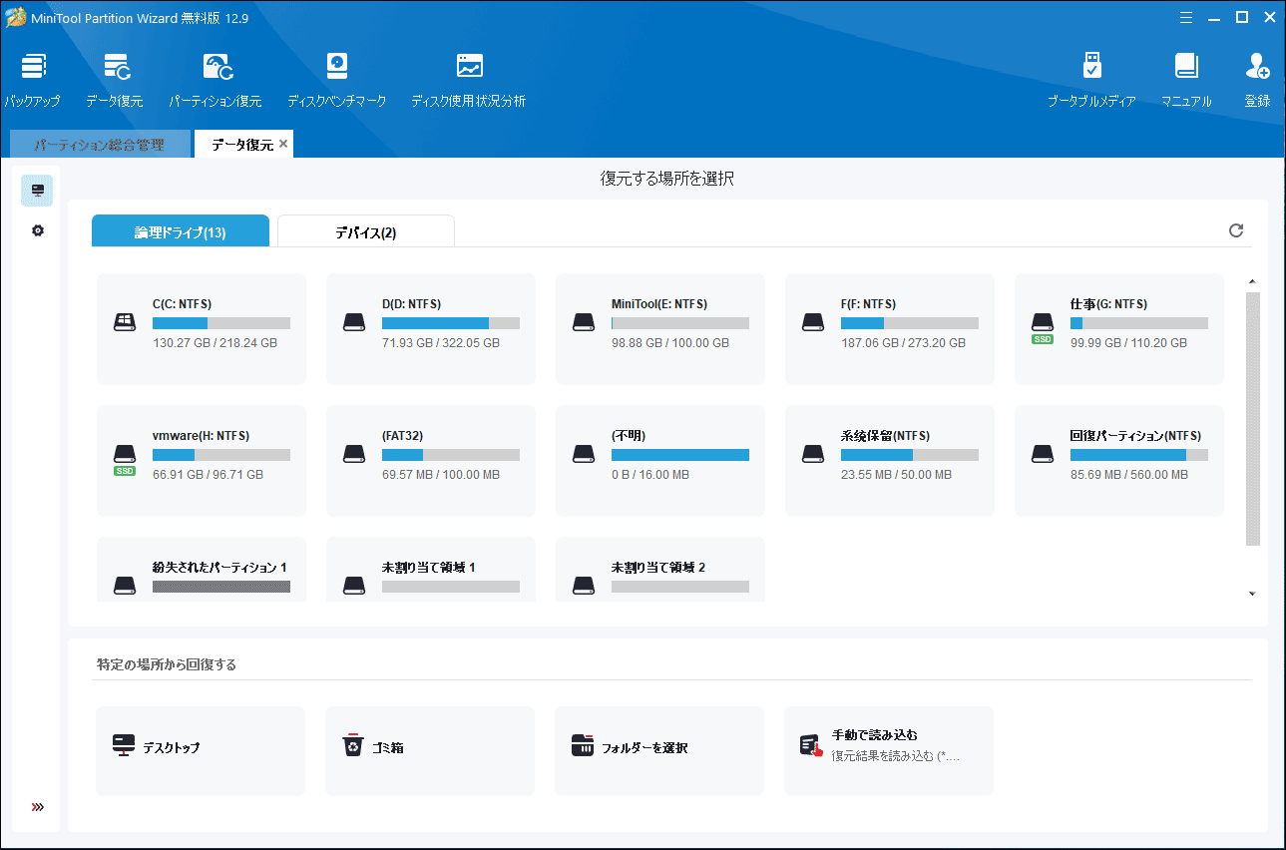Choose the MiniTool(E: NTFS) drive
Viewport: 1286px width, 850px height.
point(660,329)
